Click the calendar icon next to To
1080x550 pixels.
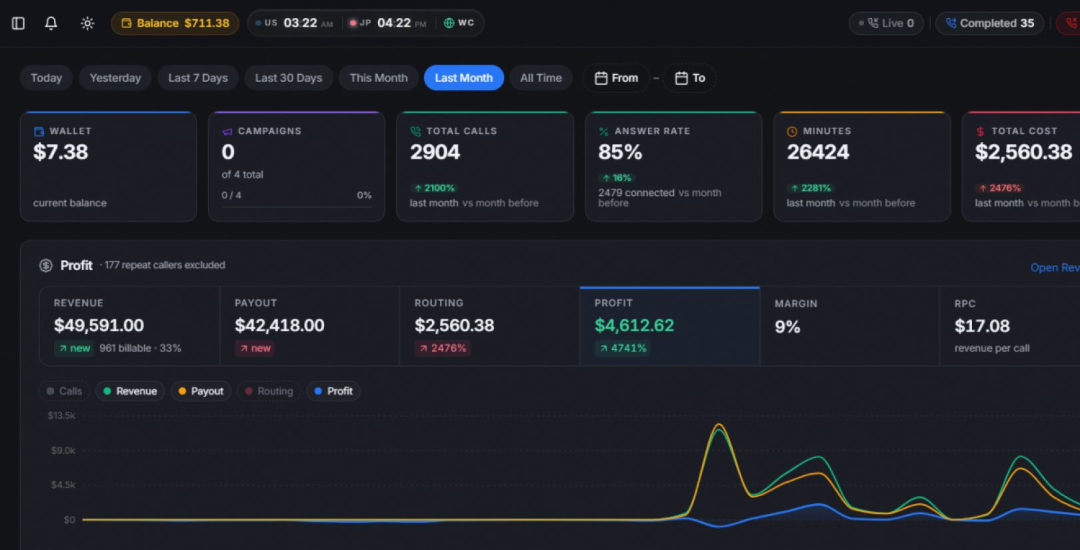click(681, 78)
